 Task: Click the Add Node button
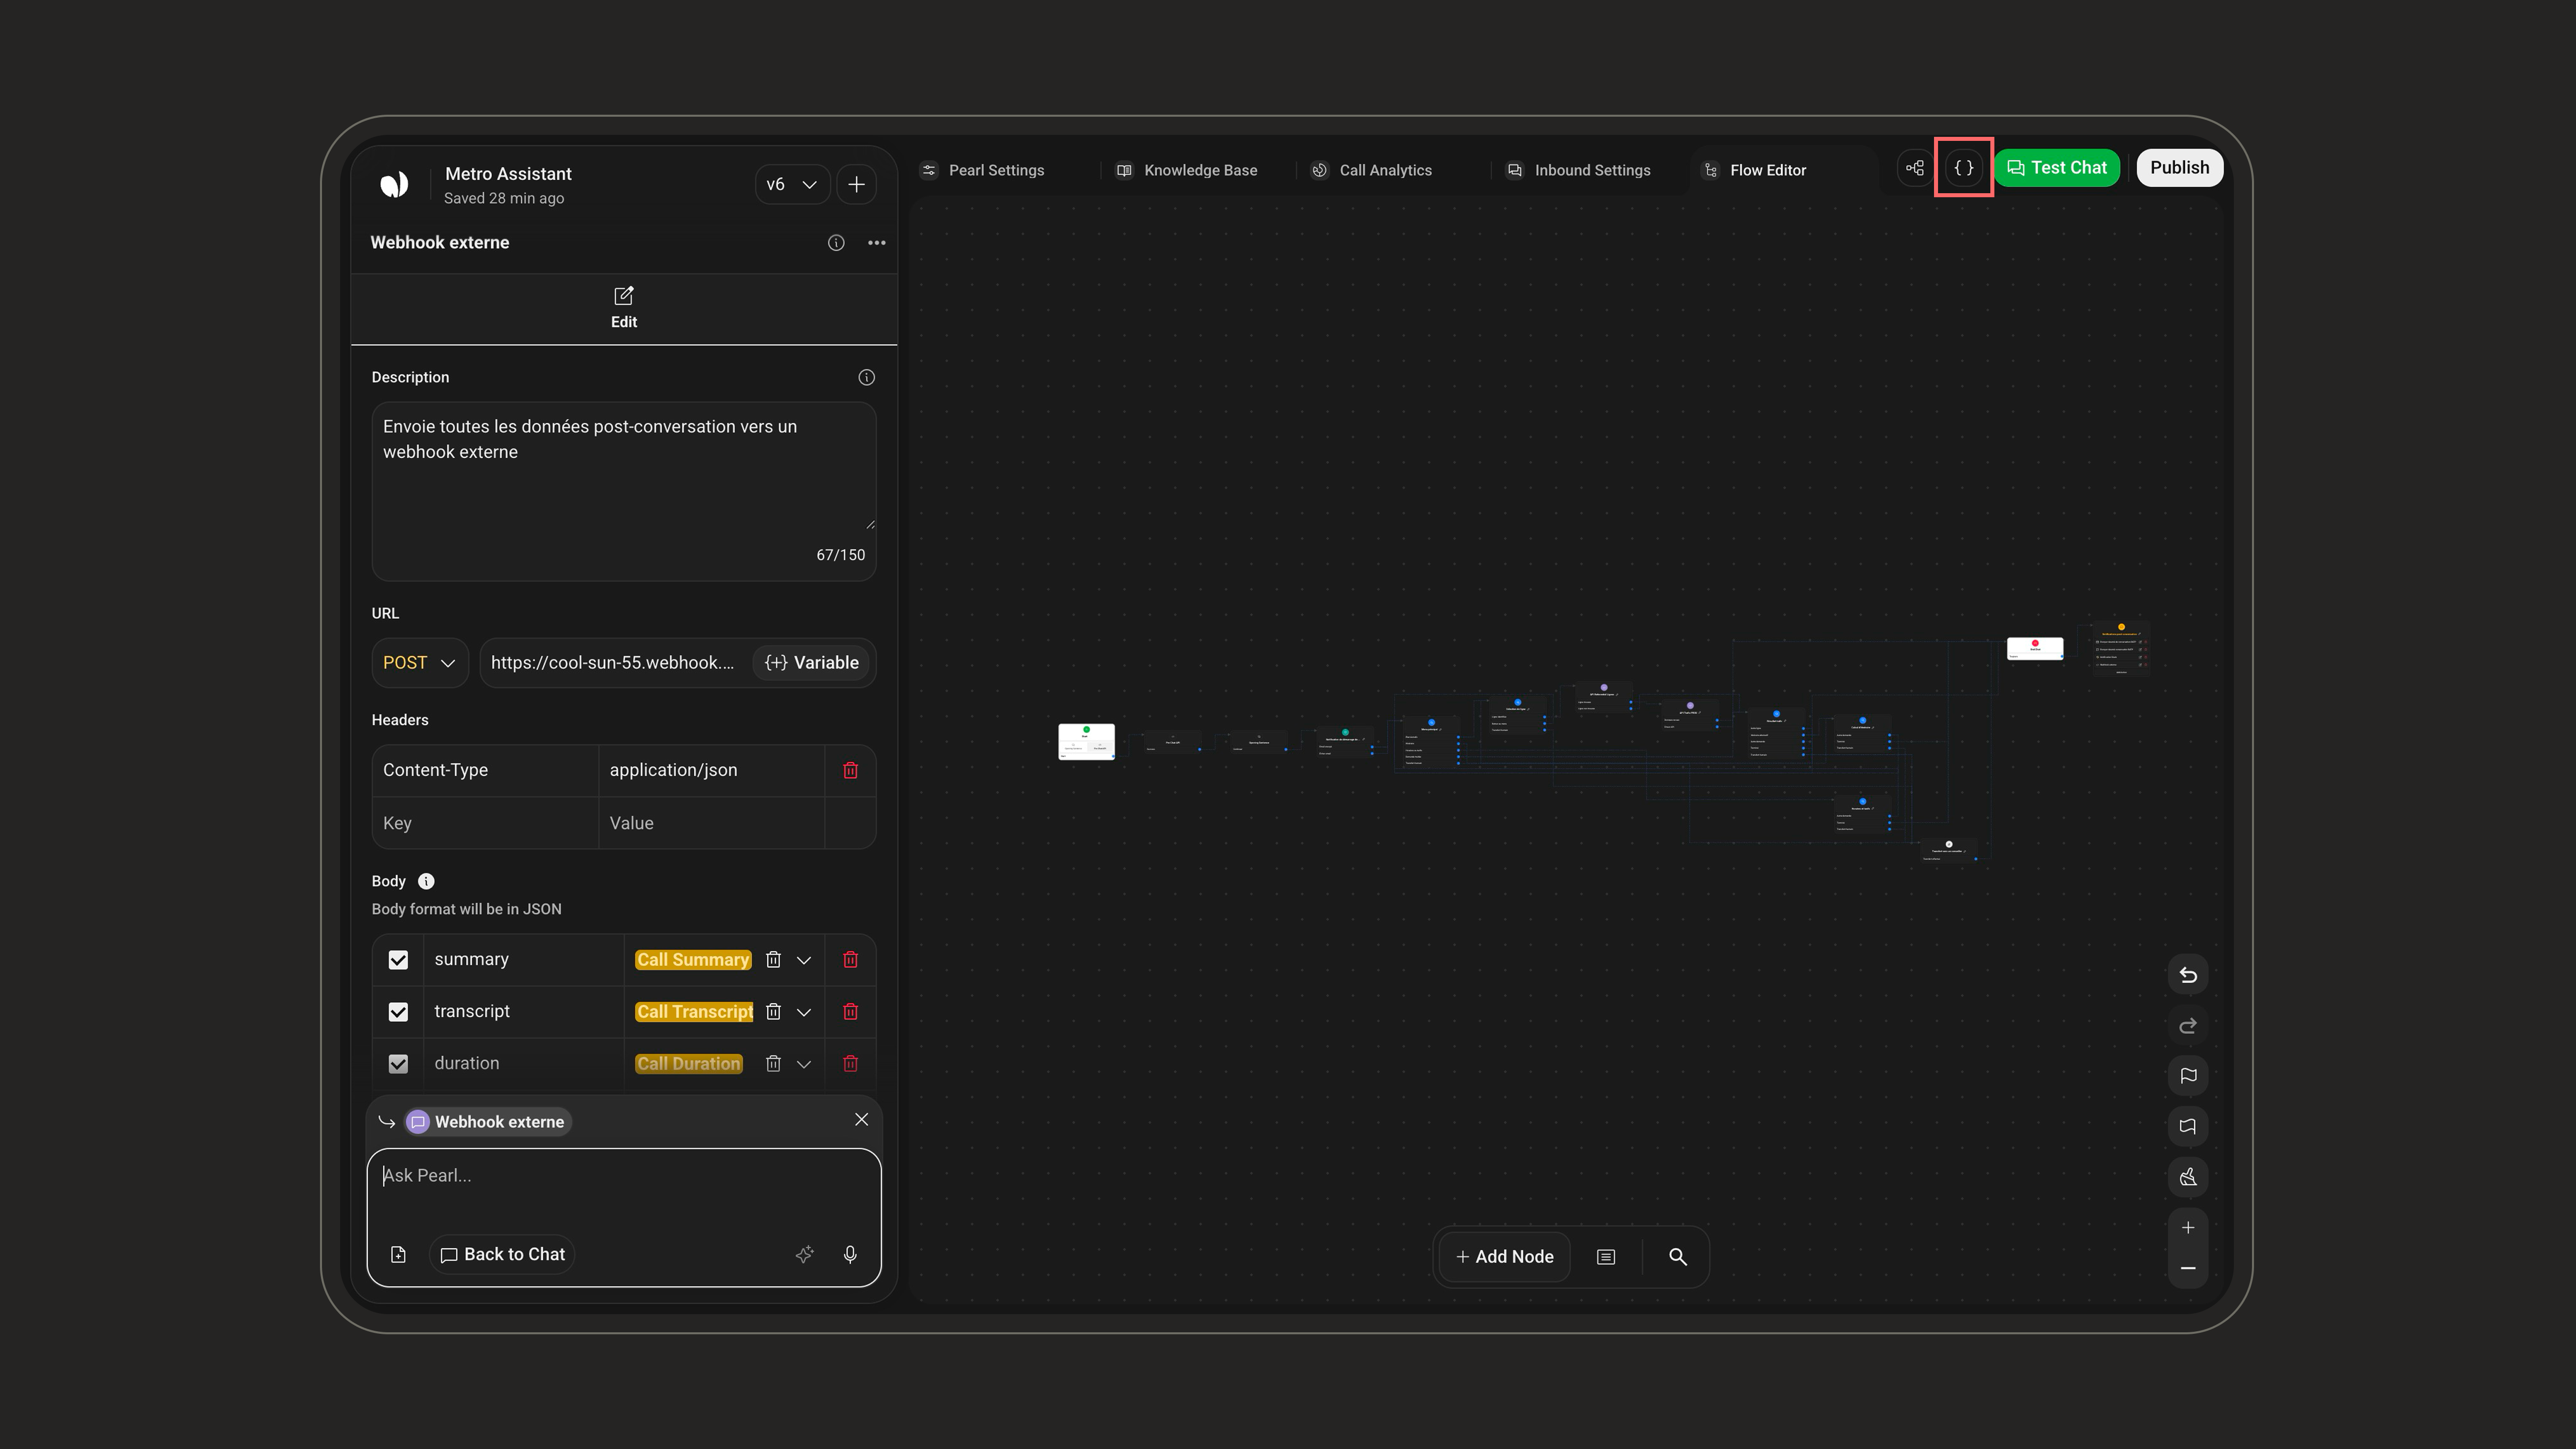1505,1257
